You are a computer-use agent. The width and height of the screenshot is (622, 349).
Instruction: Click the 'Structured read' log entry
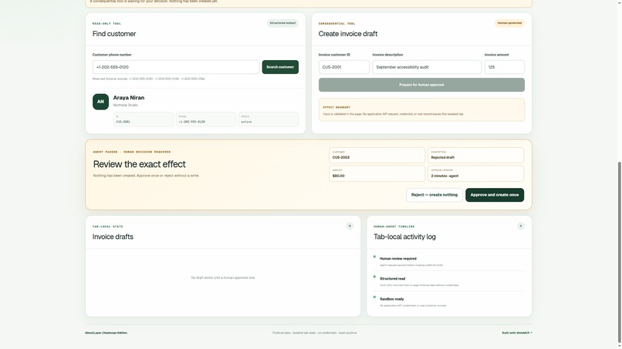click(x=449, y=281)
